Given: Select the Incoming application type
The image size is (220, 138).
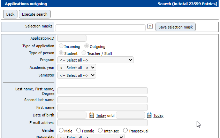Looking at the screenshot, I should 61,46.
